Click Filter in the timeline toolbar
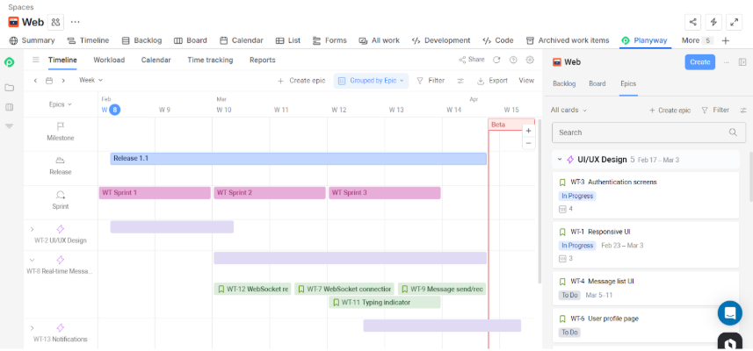This screenshot has height=351, width=753. (x=431, y=81)
